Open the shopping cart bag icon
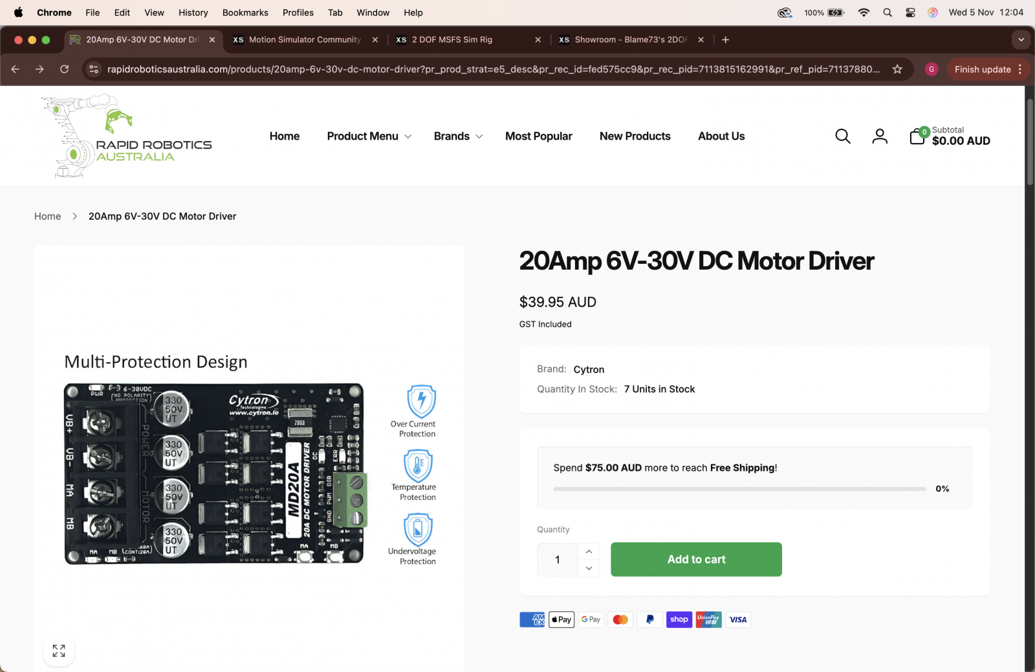Image resolution: width=1035 pixels, height=672 pixels. (917, 136)
